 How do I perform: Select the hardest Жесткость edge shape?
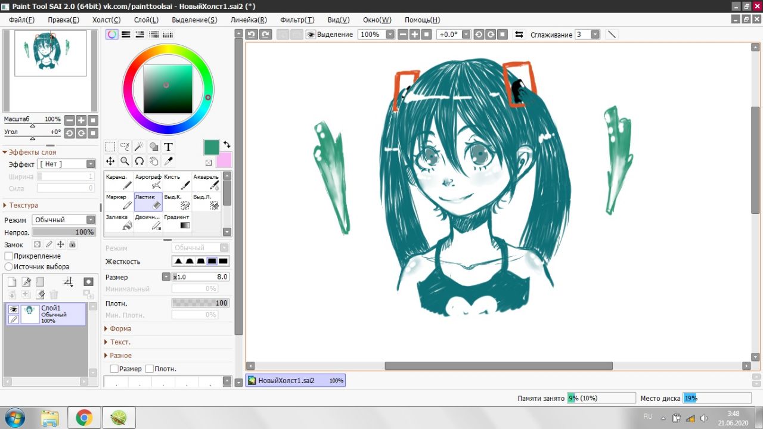tap(224, 261)
